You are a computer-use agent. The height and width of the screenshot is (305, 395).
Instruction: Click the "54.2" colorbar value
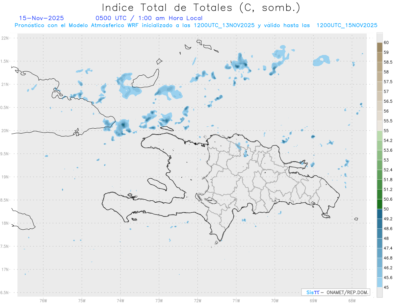coord(388,140)
